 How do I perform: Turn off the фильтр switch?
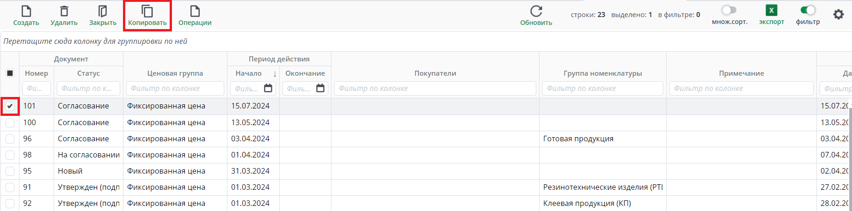coord(808,10)
